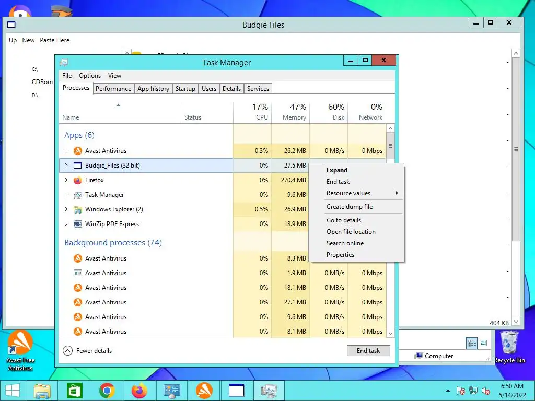
Task: Choose End task in the context menu
Action: tap(356, 182)
